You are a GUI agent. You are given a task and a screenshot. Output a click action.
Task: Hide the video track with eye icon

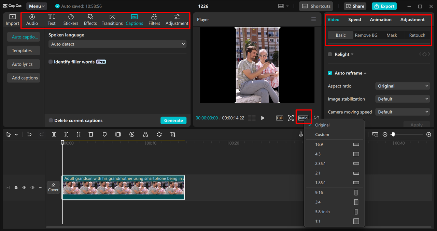pos(24,187)
